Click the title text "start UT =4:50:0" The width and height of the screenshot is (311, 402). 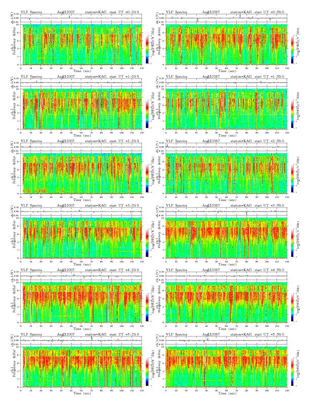point(269,270)
